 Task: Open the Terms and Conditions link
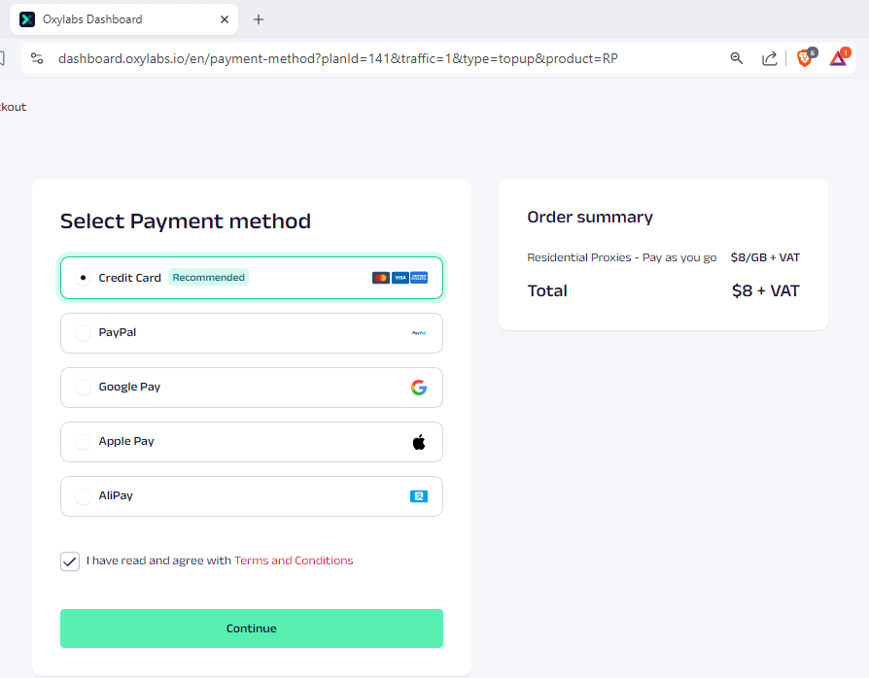click(294, 560)
